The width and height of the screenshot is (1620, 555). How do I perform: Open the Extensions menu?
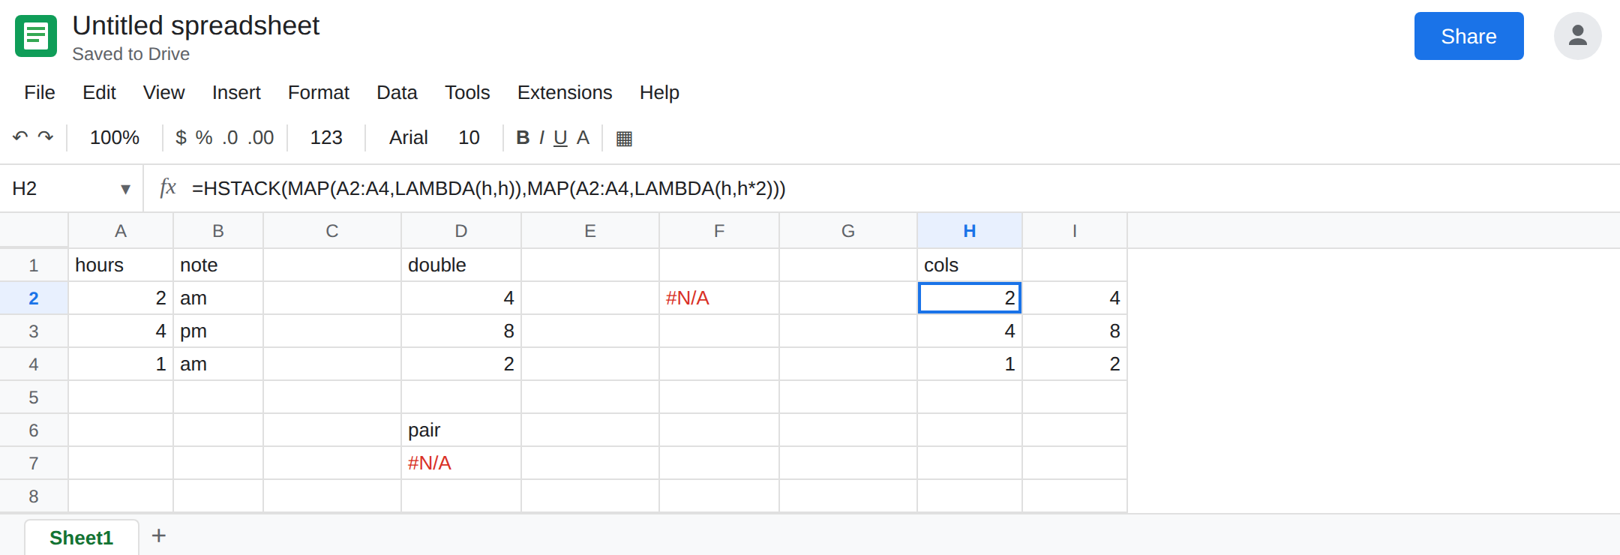(565, 92)
